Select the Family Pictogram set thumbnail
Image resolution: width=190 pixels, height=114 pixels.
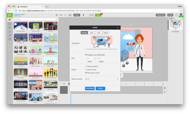pos(21,49)
